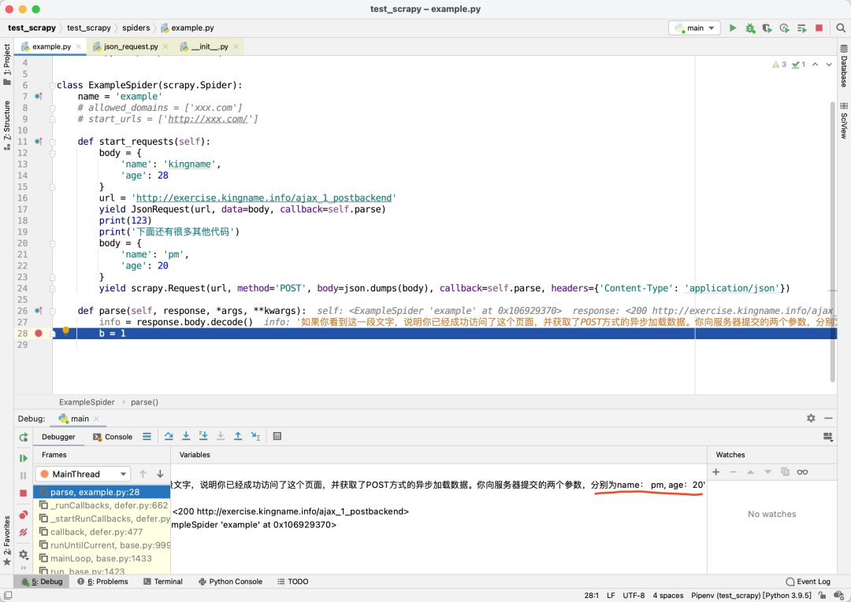Click the Profile run icon
The image size is (851, 602).
point(784,28)
